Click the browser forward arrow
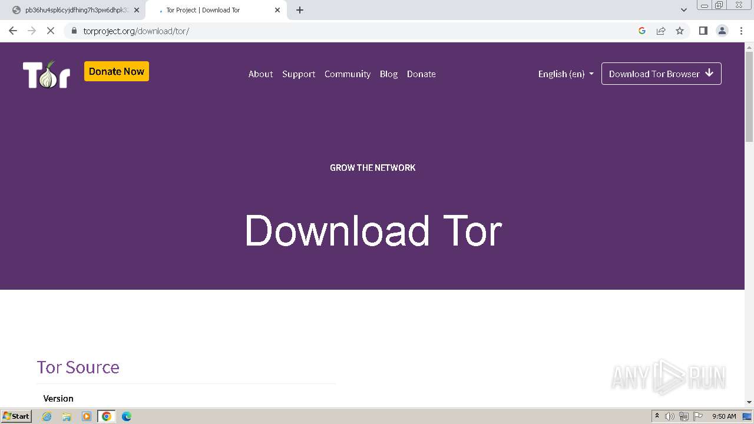Screen dimensions: 754x424 [32, 31]
